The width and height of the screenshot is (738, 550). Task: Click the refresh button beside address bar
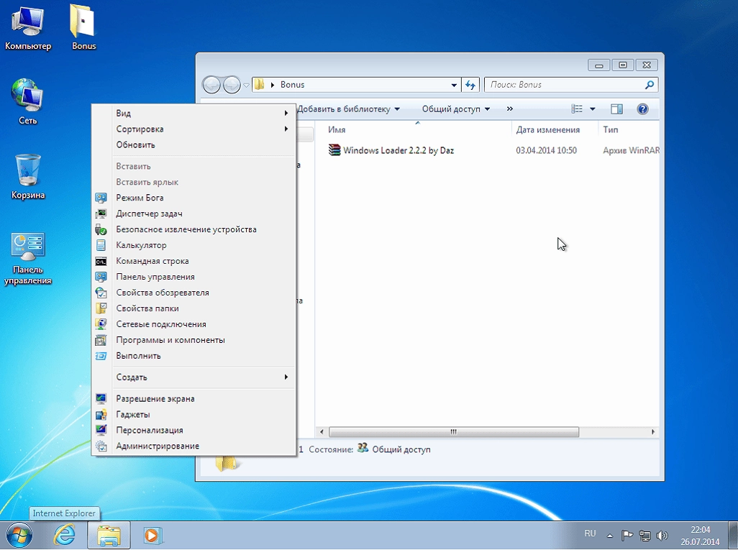470,85
